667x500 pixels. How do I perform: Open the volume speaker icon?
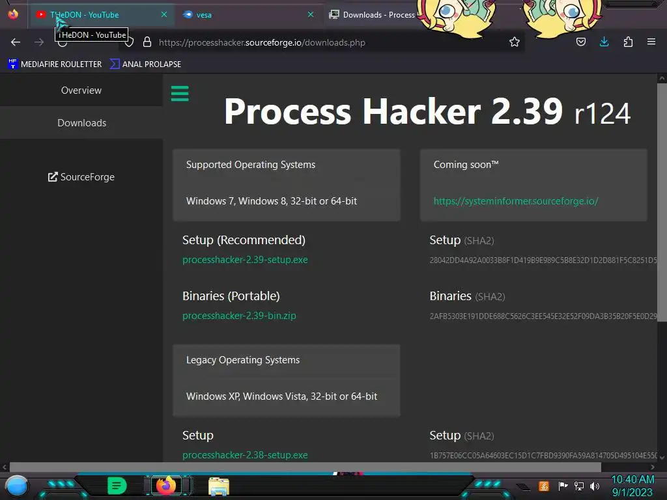(x=595, y=486)
